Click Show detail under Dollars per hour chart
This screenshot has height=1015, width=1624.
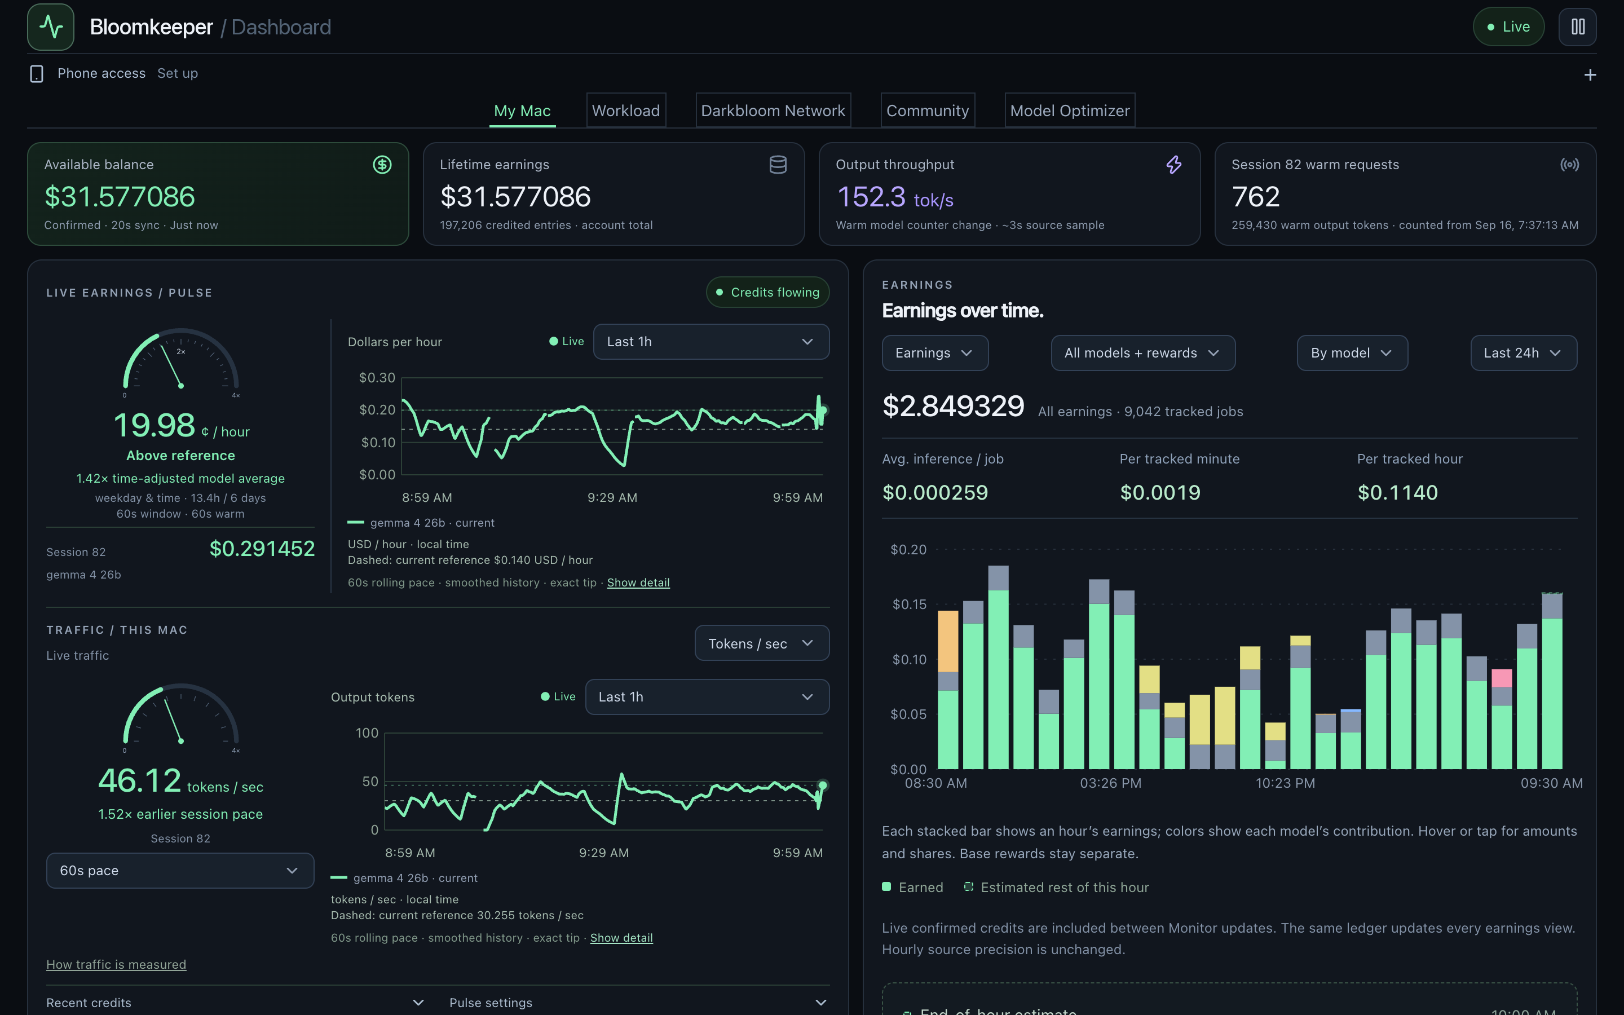(638, 582)
